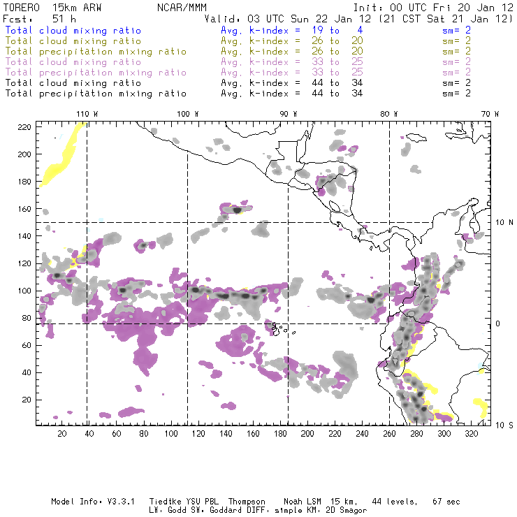The width and height of the screenshot is (517, 517).
Task: Click the 'Init: 00 UTC Fri 20 Jan 12' text
Action: pyautogui.click(x=433, y=8)
